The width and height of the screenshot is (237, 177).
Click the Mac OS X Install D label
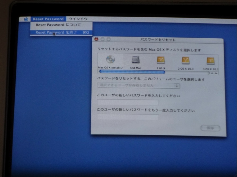pyautogui.click(x=110, y=68)
